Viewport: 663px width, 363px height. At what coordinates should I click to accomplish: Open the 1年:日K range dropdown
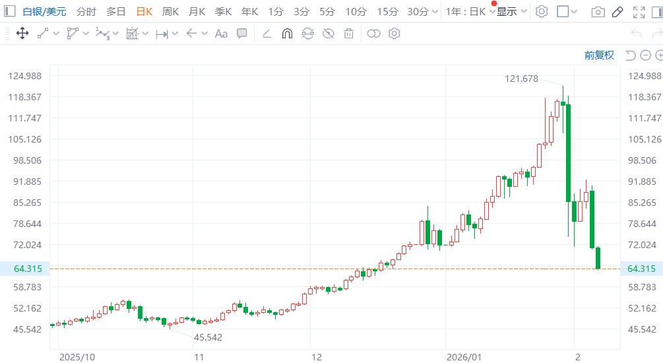click(468, 12)
